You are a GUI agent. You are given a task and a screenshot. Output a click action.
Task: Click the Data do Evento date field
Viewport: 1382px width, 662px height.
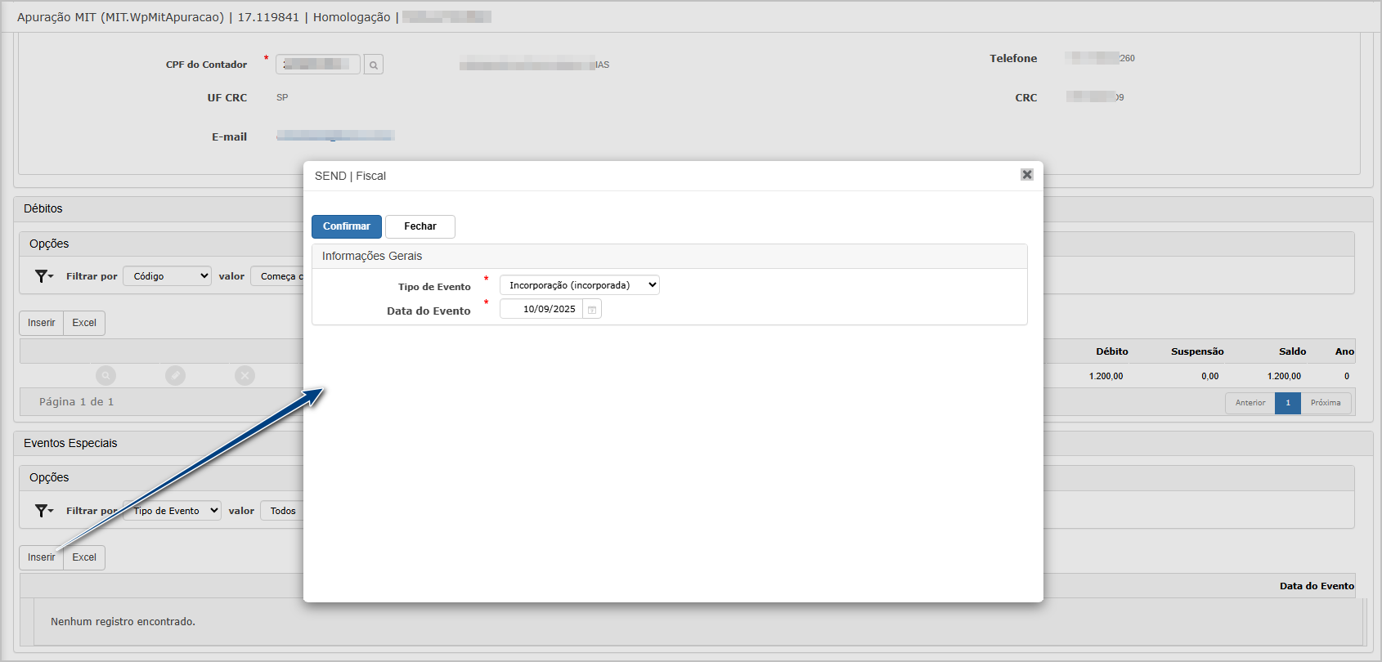coord(543,309)
